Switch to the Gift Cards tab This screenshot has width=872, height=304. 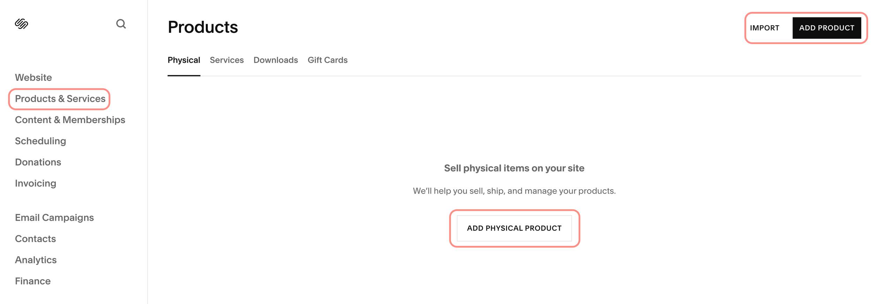coord(328,60)
